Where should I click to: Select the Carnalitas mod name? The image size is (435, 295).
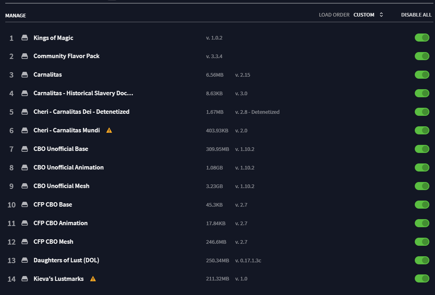click(x=47, y=75)
